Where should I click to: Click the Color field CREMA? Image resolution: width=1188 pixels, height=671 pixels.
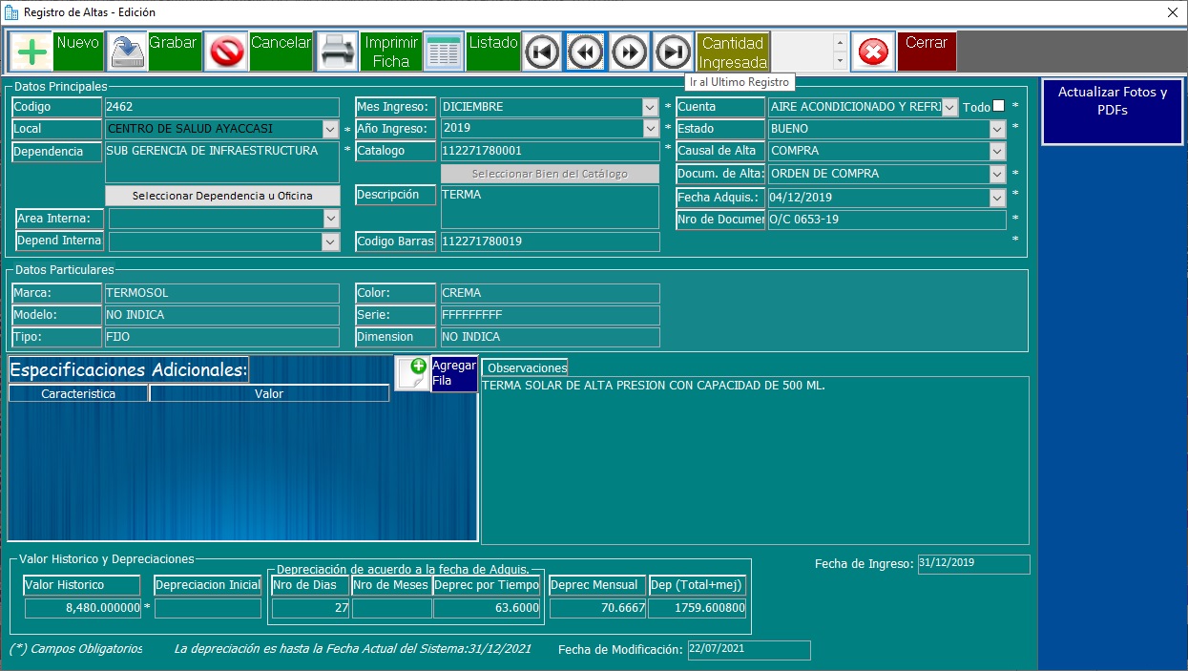pyautogui.click(x=550, y=293)
